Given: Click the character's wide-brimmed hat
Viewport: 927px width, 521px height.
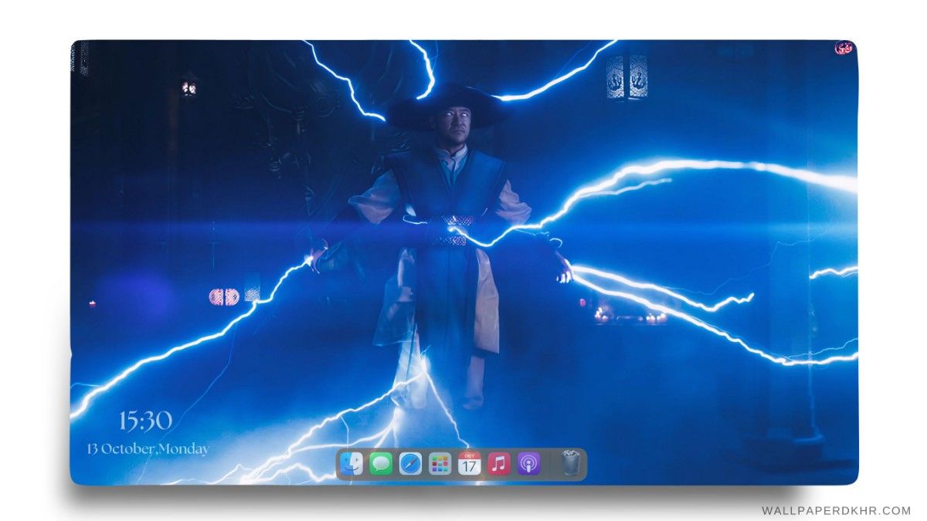Looking at the screenshot, I should point(448,108).
